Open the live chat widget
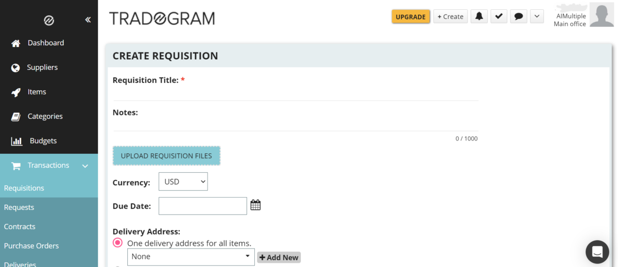The width and height of the screenshot is (618, 267). (x=597, y=252)
